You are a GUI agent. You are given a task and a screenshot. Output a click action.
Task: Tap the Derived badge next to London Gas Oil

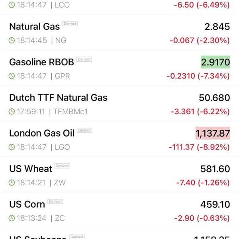[x=84, y=130]
